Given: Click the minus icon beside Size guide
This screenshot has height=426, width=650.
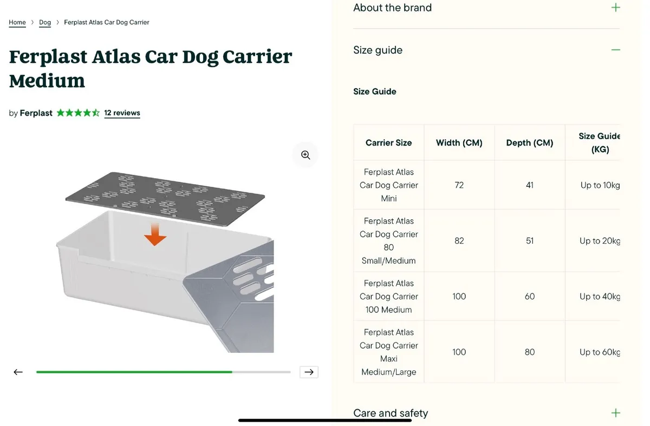Looking at the screenshot, I should (615, 49).
